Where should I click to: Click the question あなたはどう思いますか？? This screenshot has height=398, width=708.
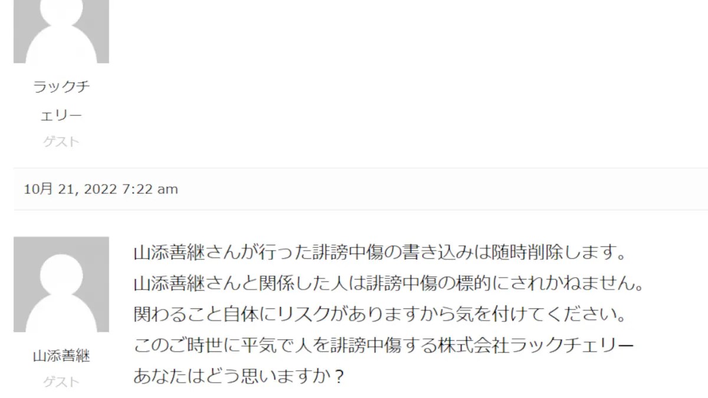coord(239,375)
